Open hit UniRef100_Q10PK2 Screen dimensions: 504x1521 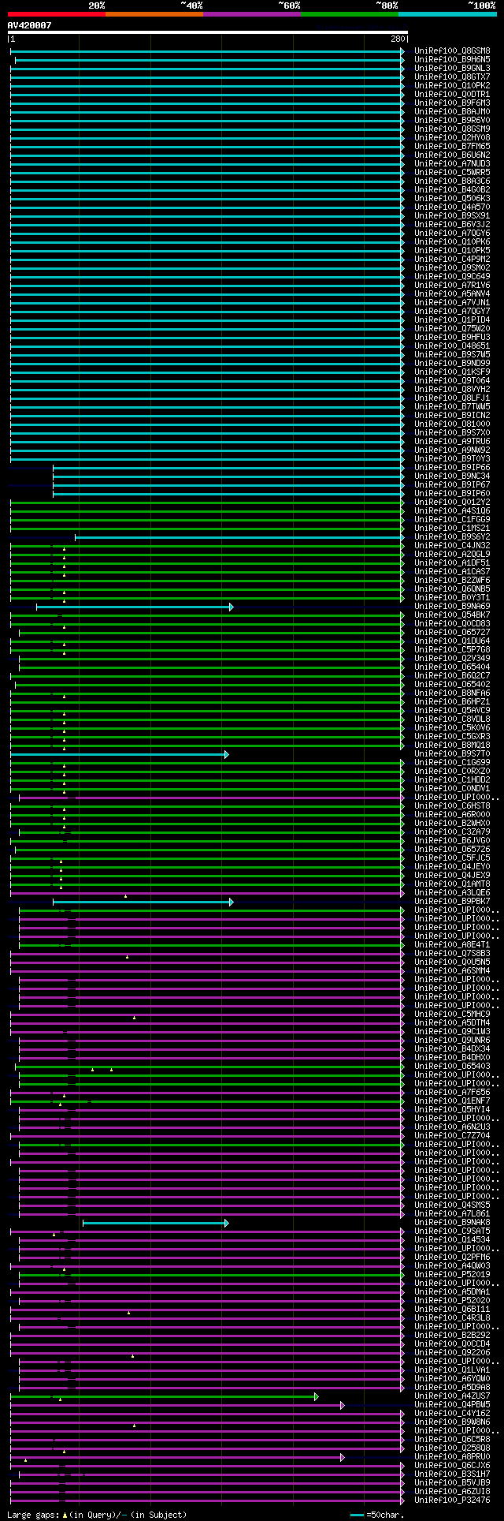[x=452, y=85]
